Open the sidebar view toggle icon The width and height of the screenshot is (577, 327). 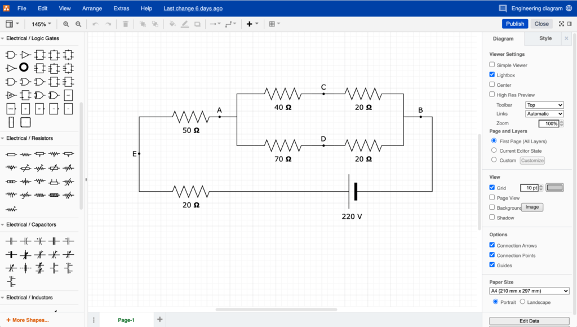tap(9, 24)
